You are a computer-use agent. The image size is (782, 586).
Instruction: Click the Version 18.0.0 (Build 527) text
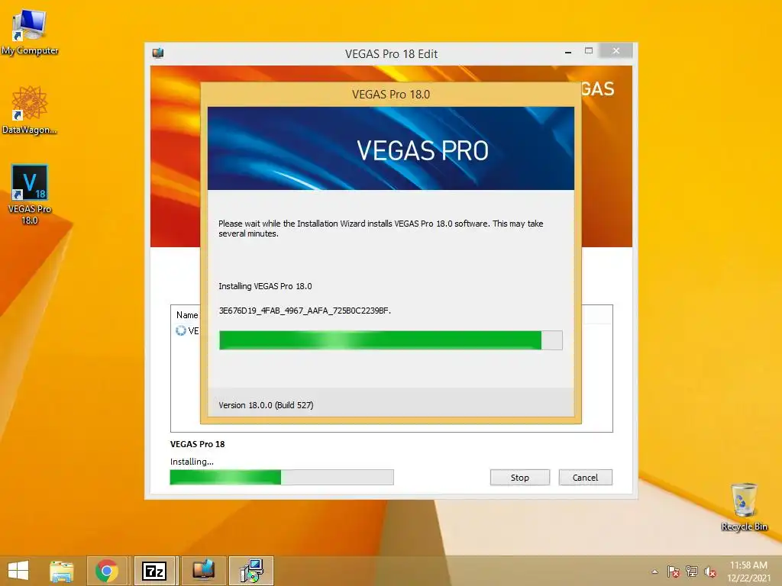266,405
